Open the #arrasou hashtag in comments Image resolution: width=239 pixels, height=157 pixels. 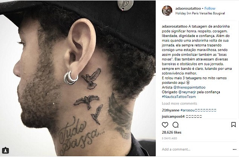click(x=198, y=110)
